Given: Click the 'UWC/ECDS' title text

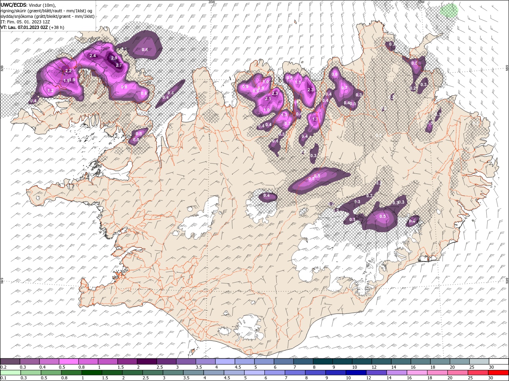Looking at the screenshot, I should pyautogui.click(x=14, y=5).
